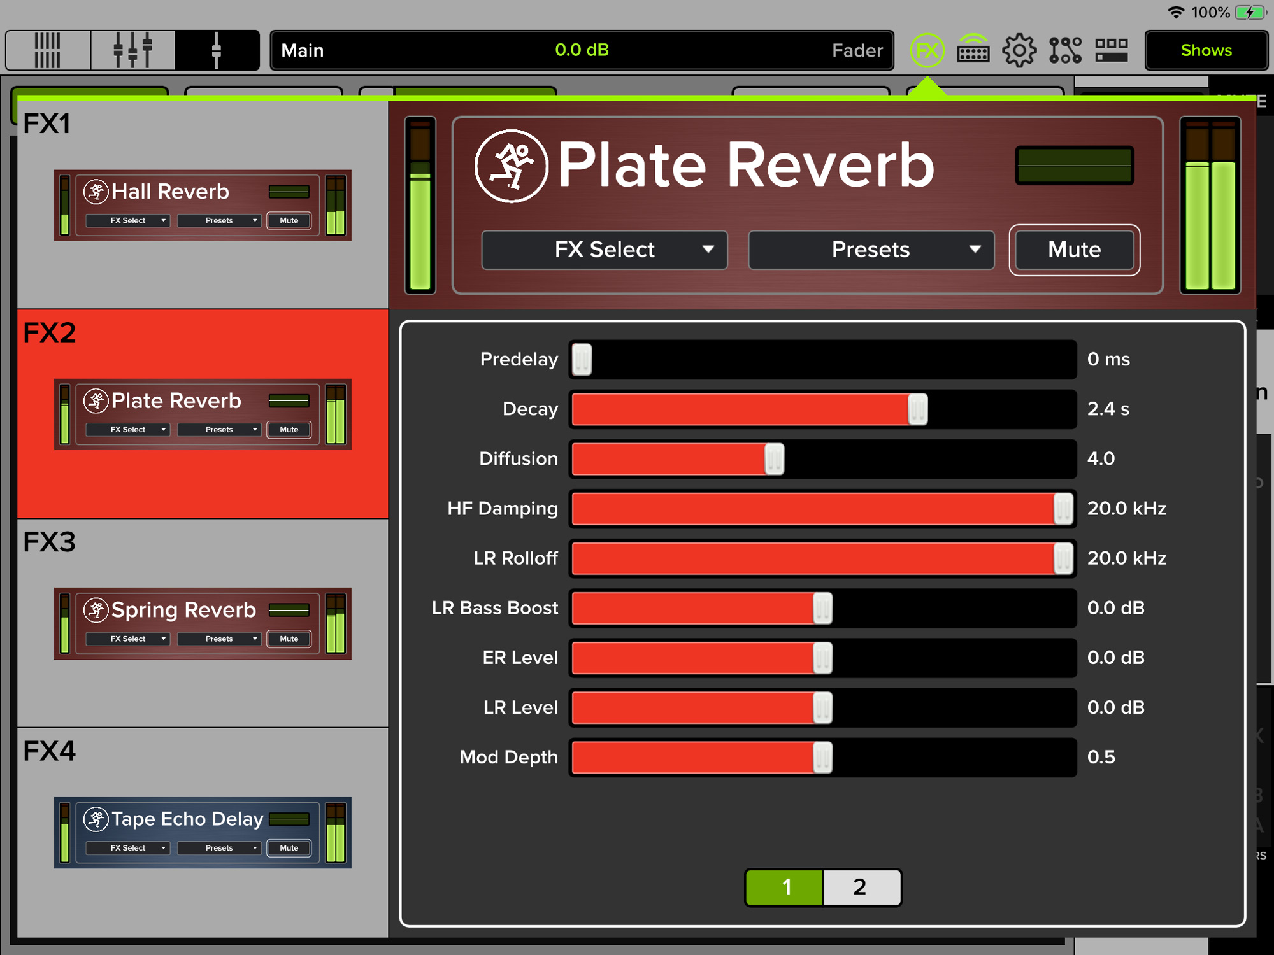Close the FX panel via FX icon
The image size is (1274, 955).
[x=927, y=50]
